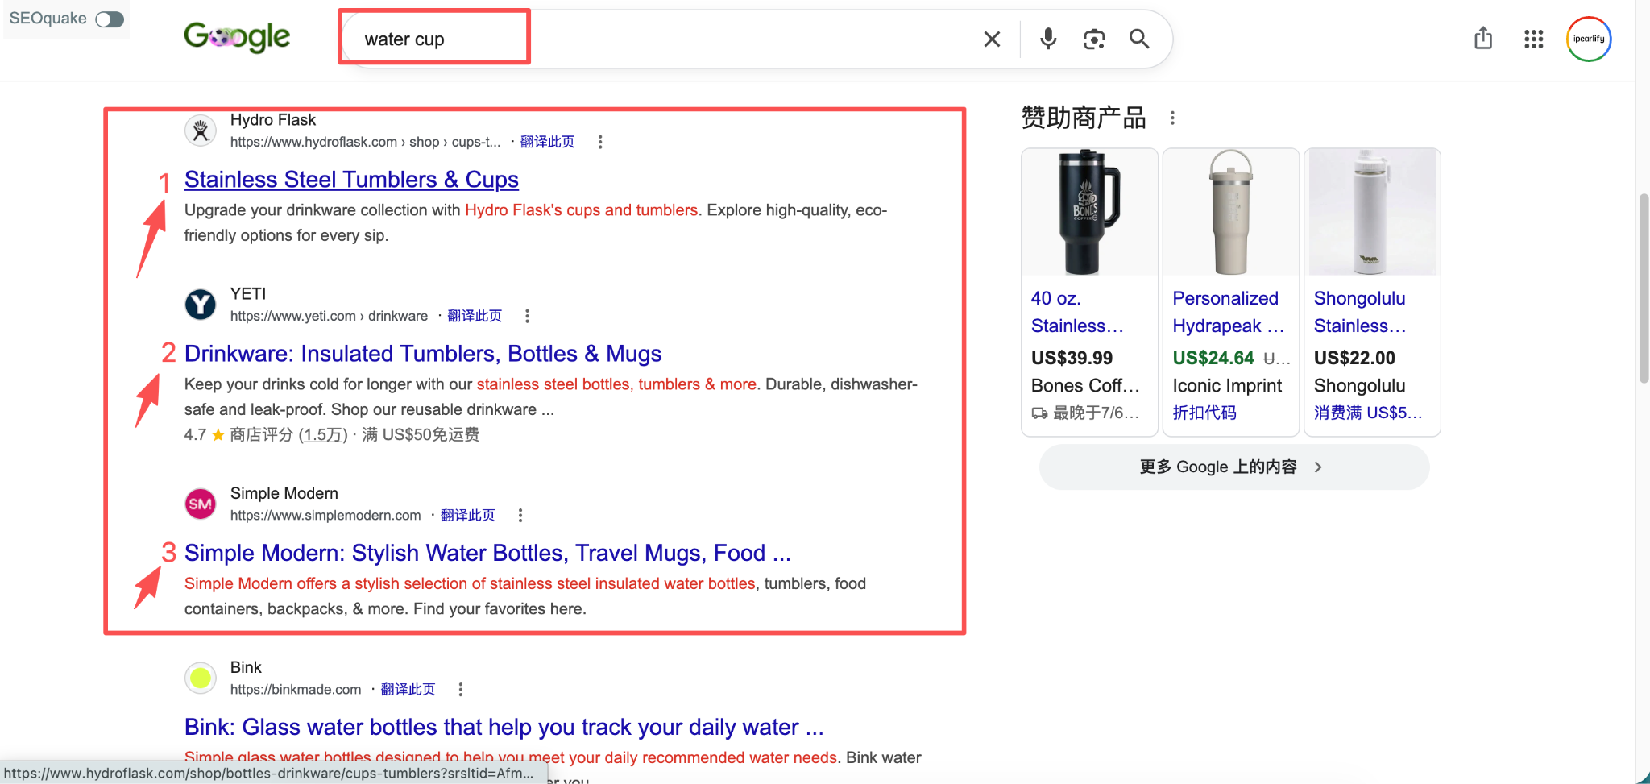Click the US$22.00 price
Image resolution: width=1650 pixels, height=784 pixels.
pos(1354,358)
